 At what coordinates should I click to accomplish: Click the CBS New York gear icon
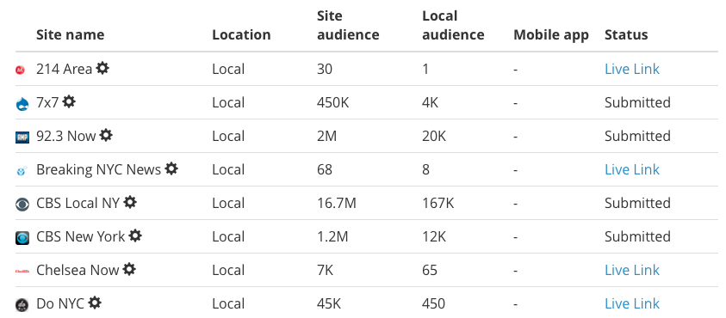pyautogui.click(x=135, y=235)
